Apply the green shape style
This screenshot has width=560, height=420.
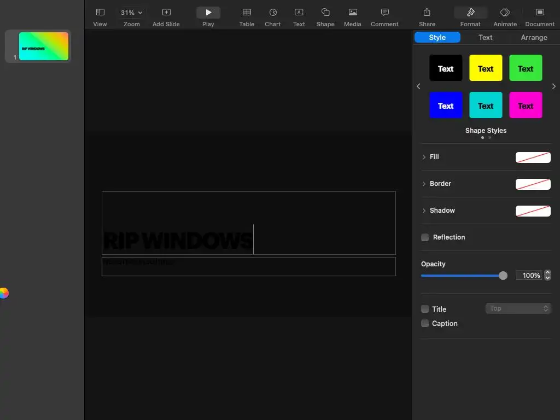[x=526, y=68]
